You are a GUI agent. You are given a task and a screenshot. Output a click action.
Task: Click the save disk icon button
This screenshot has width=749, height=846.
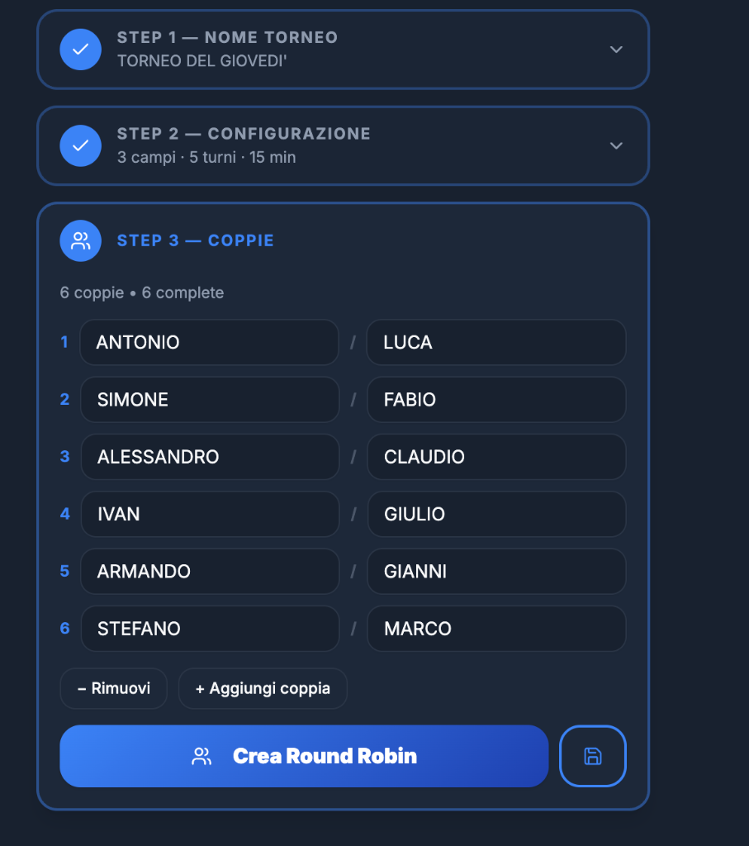[593, 756]
